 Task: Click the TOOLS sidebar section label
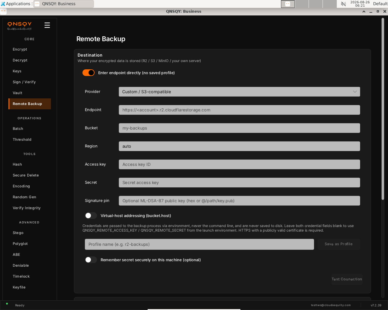tap(29, 154)
